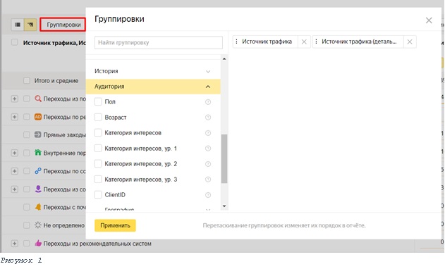Click the Не определено spinner icon
This screenshot has height=276, width=445.
tap(38, 225)
